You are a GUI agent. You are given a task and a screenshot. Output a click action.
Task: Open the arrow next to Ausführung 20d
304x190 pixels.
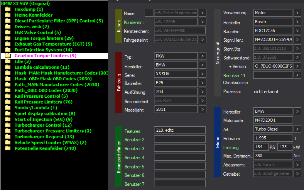coord(203,92)
